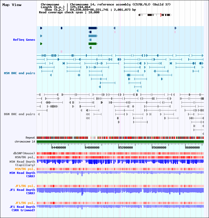Screen dimensions: 209x218
Task: Select the large green gene bar in RefSeq Genes
Action: pyautogui.click(x=93, y=44)
